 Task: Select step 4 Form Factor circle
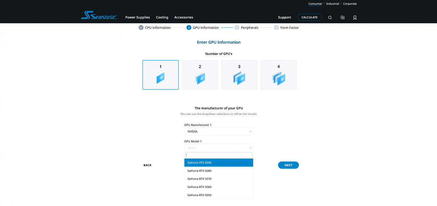pos(276,28)
